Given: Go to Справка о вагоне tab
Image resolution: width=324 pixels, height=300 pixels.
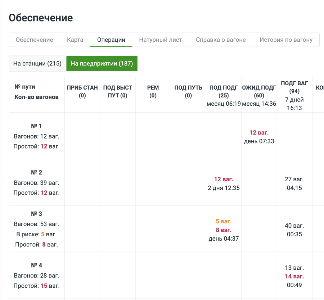Looking at the screenshot, I should coord(221,40).
